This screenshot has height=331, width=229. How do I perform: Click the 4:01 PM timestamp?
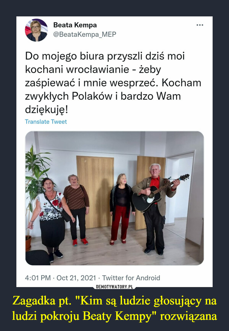tap(38, 277)
